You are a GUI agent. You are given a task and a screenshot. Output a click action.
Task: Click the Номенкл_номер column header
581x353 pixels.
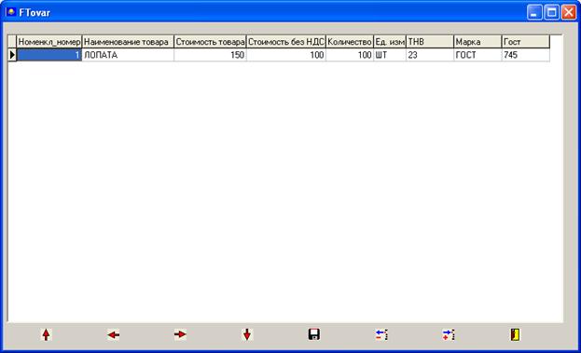coord(49,42)
